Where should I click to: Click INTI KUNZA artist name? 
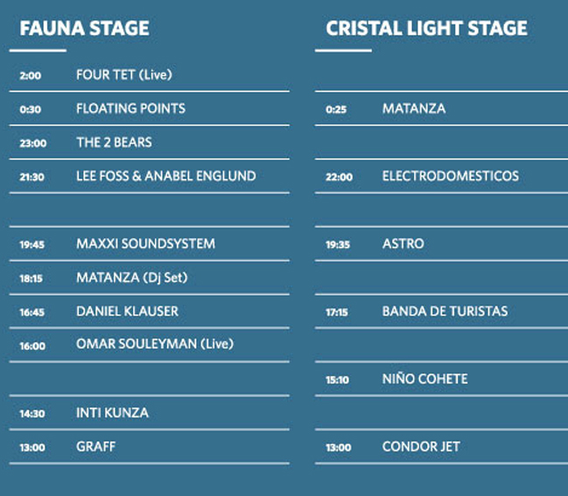pyautogui.click(x=112, y=412)
